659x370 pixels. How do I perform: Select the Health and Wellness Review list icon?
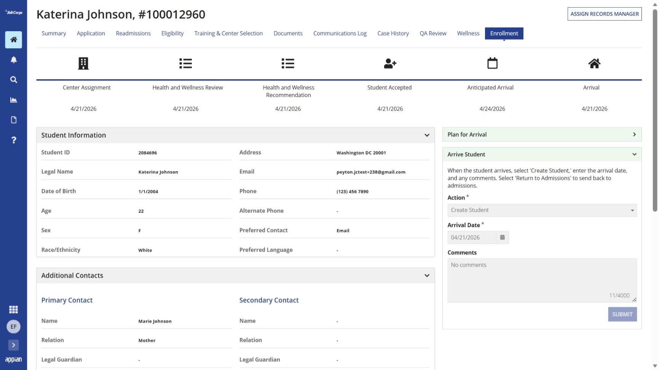tap(186, 64)
